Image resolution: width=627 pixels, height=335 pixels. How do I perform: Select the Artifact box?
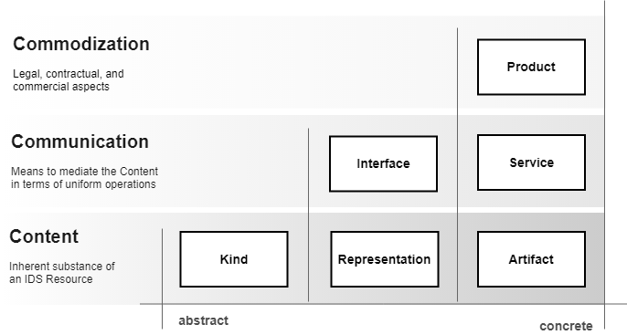tap(531, 259)
